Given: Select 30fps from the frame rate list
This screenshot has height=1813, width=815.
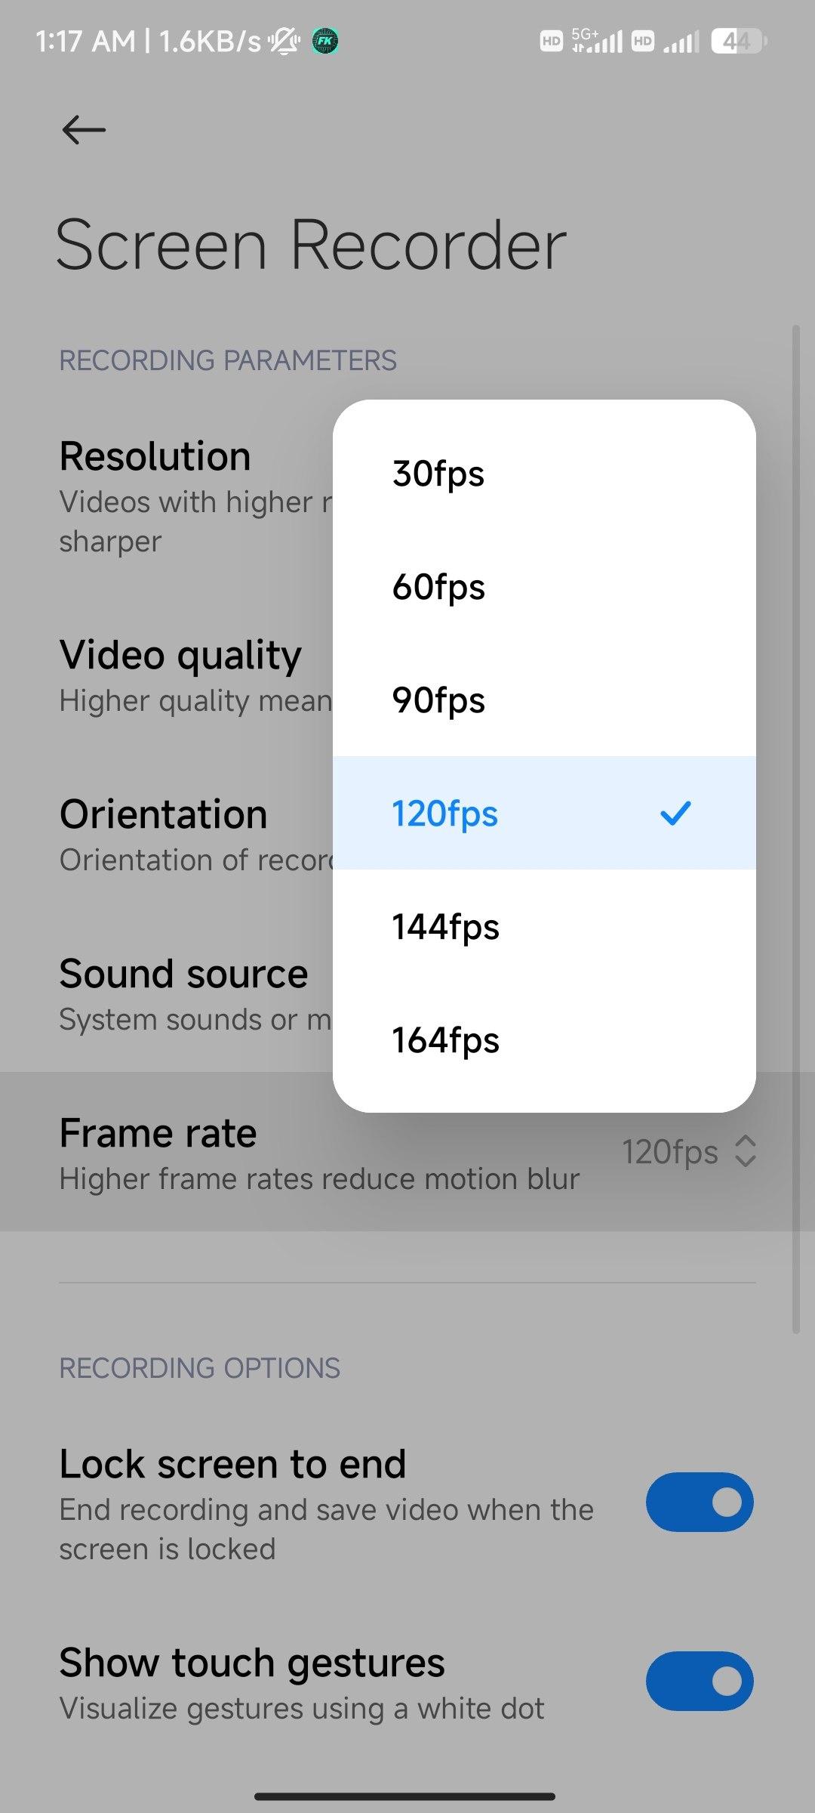Looking at the screenshot, I should coord(543,474).
